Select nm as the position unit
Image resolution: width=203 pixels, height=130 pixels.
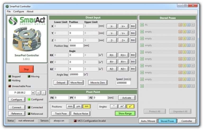tap(86, 106)
